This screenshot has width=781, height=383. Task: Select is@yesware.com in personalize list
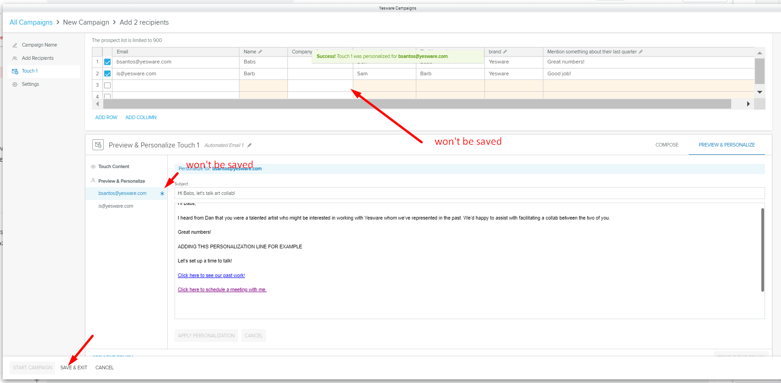pos(116,206)
